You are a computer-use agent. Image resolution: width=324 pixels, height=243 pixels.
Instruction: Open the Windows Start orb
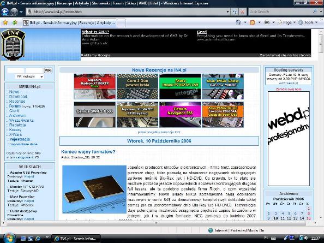click(x=9, y=238)
